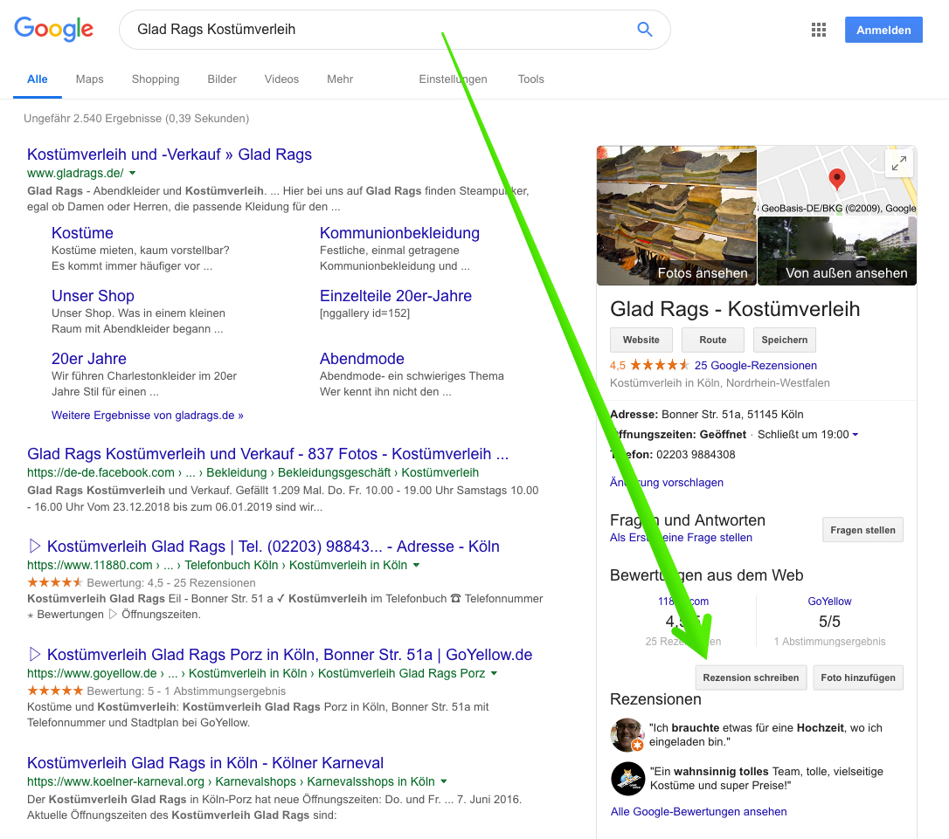Open the Kostüme sitelink
This screenshot has height=839, width=949.
pos(82,233)
